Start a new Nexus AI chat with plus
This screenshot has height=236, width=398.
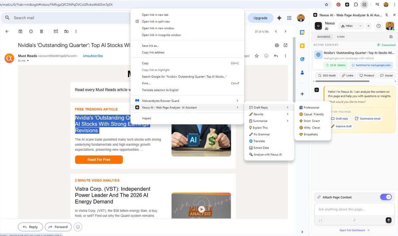[x=368, y=26]
